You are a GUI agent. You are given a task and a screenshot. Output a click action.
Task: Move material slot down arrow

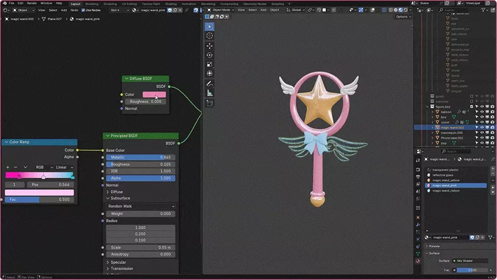click(492, 192)
